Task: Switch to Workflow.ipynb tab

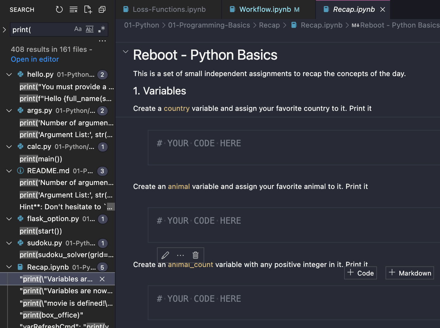Action: point(265,10)
